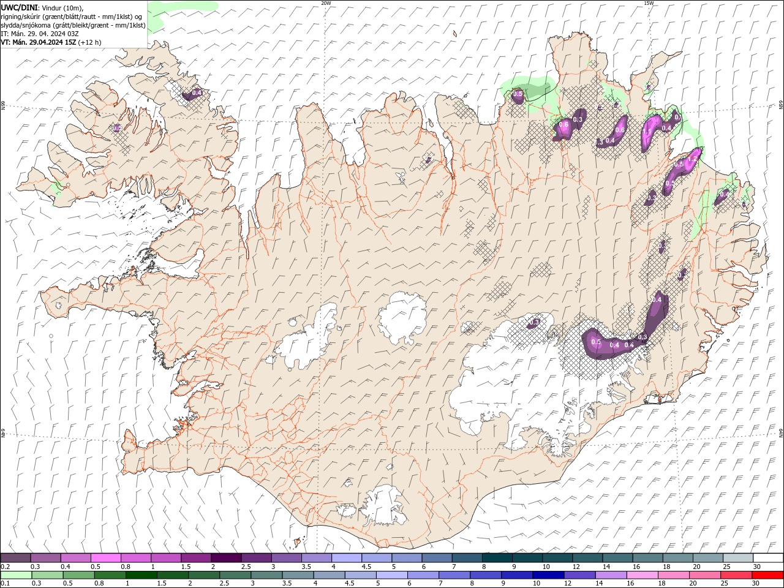The height and width of the screenshot is (588, 784).
Task: Pick the lilac rain swatch between 14 and 16
Action: point(610,575)
